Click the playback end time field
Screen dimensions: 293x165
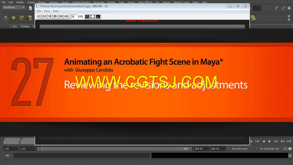201,149
